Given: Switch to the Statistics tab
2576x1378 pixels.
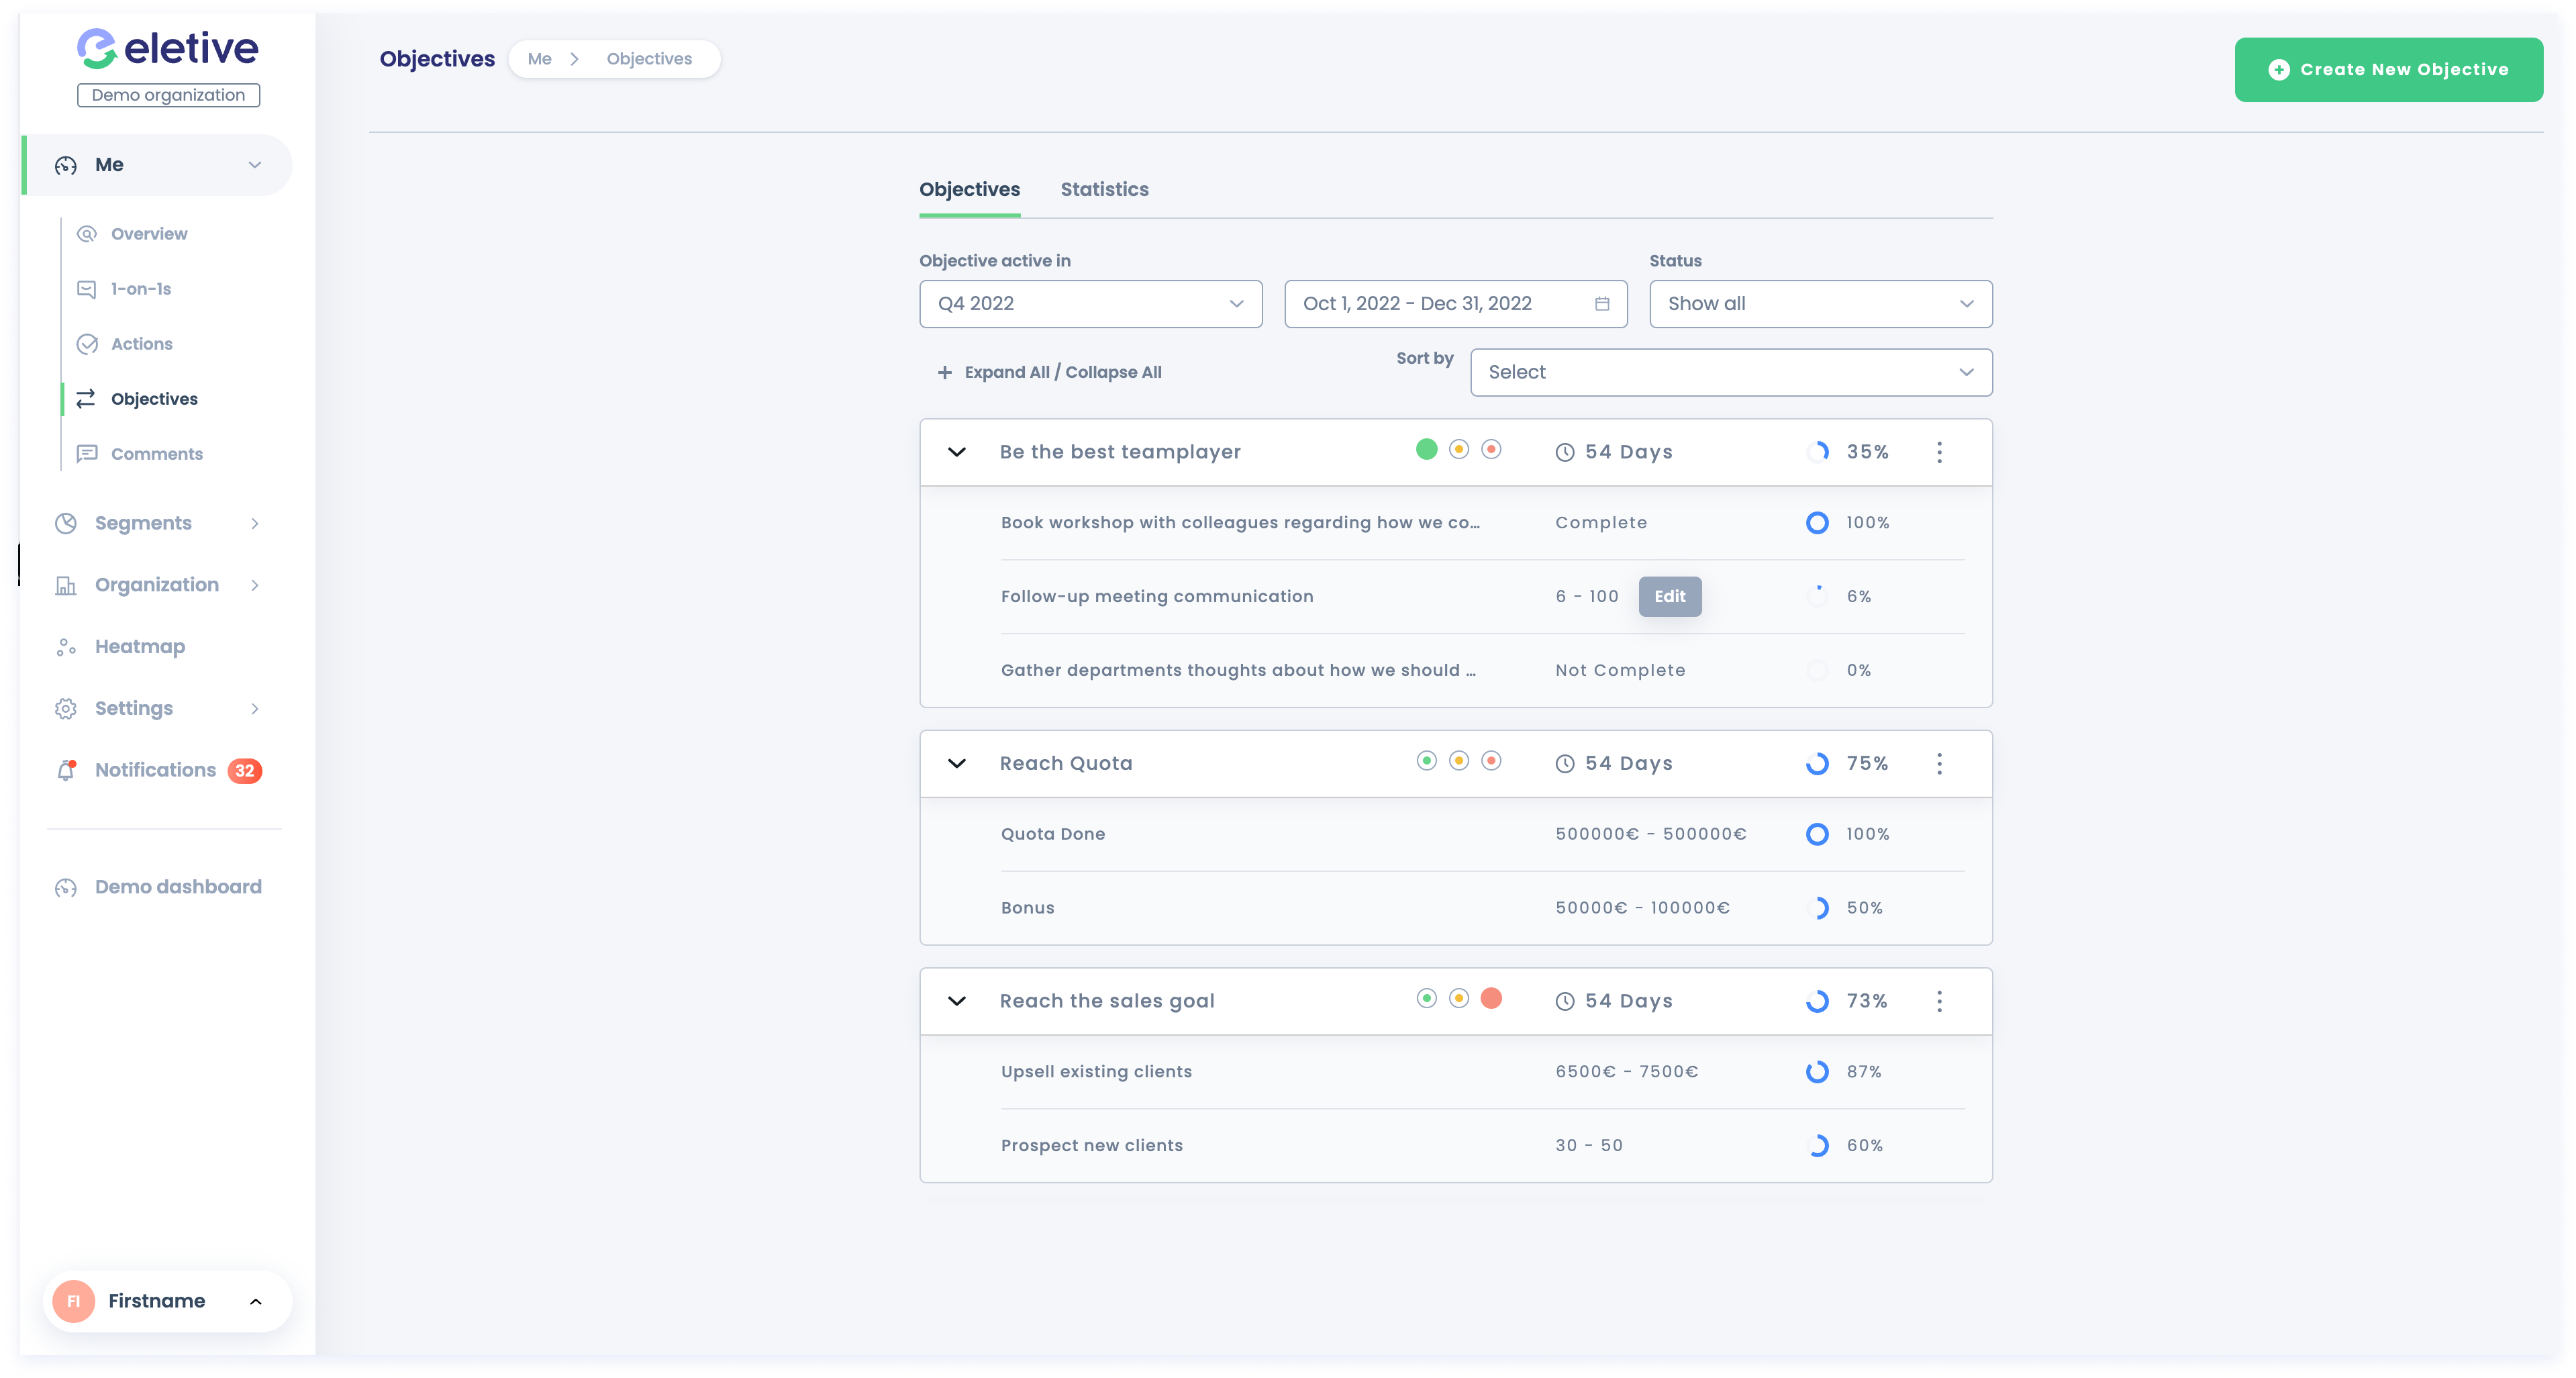Looking at the screenshot, I should coord(1105,189).
